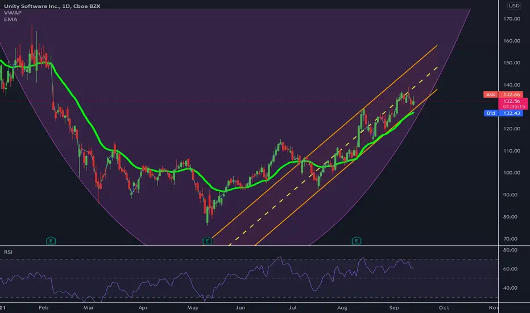Click the February earnings E marker

point(51,241)
